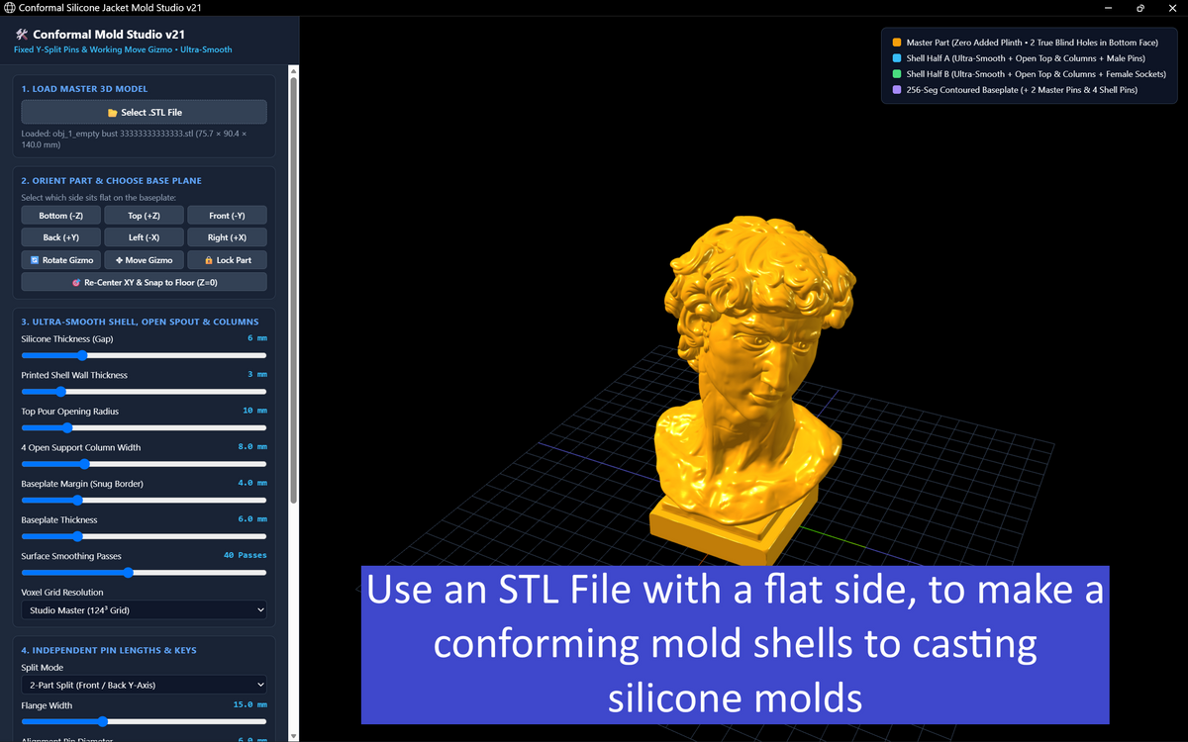Viewport: 1188px width, 742px height.
Task: Choose Top (+Z) base plane
Action: 144,215
